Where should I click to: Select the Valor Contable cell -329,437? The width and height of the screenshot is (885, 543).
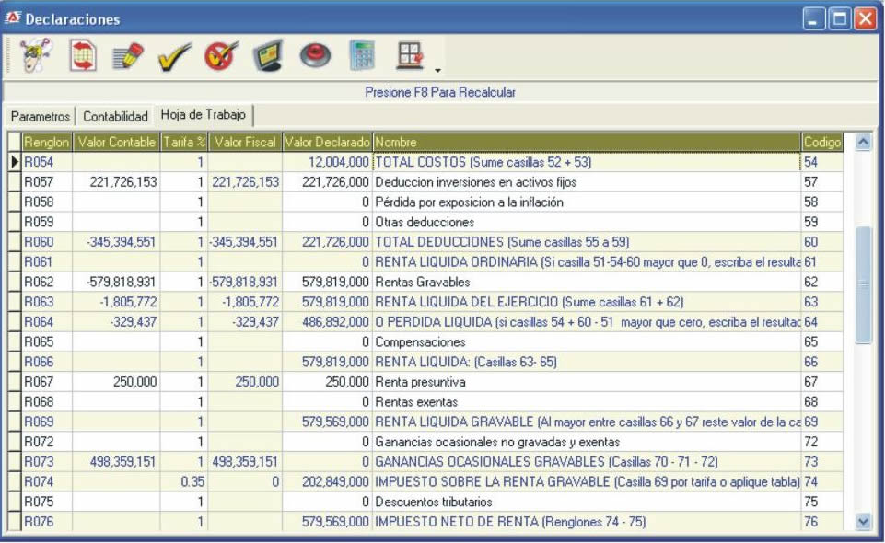tap(116, 322)
